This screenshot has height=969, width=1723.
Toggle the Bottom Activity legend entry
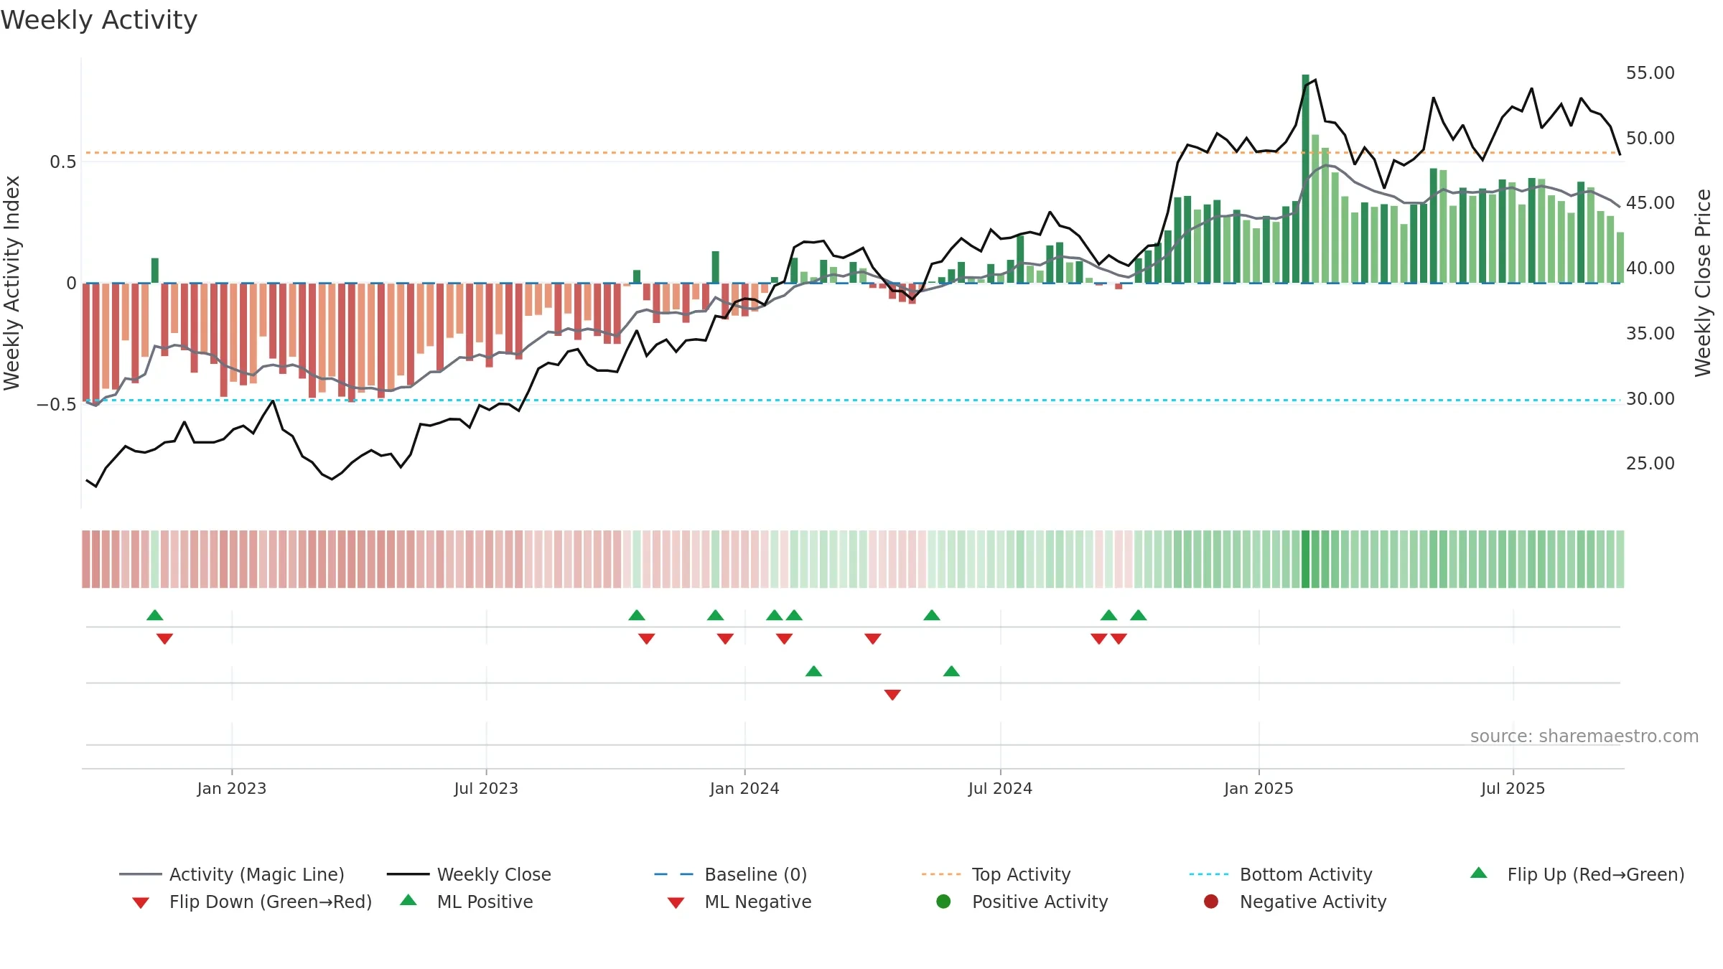coord(1281,874)
